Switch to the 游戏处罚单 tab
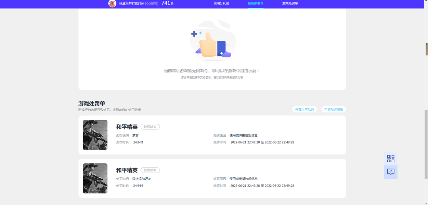The height and width of the screenshot is (205, 428). [x=290, y=3]
